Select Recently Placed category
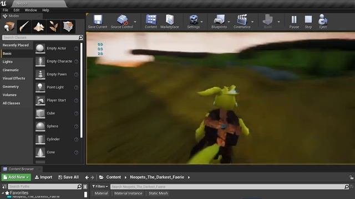This screenshot has width=355, height=199. click(x=16, y=45)
